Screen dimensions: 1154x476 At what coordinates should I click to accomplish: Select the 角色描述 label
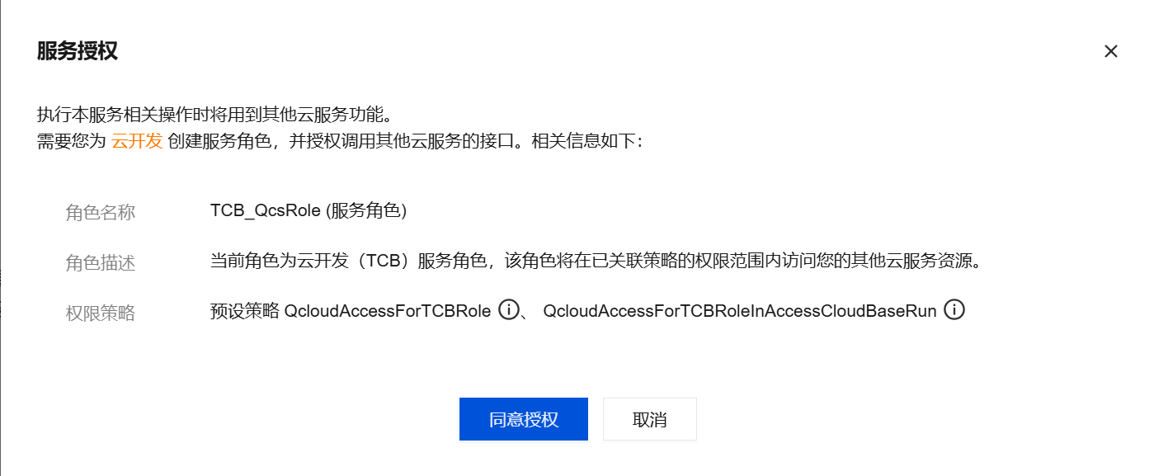coord(101,263)
